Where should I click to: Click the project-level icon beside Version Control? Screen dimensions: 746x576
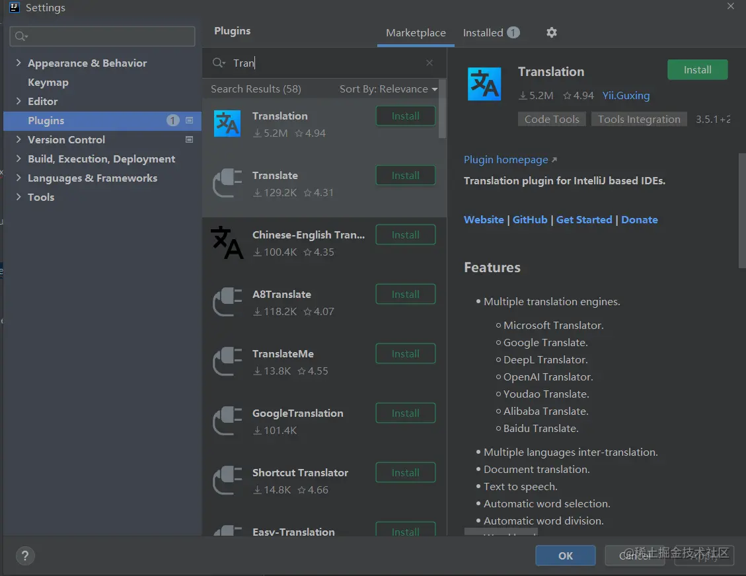(190, 140)
